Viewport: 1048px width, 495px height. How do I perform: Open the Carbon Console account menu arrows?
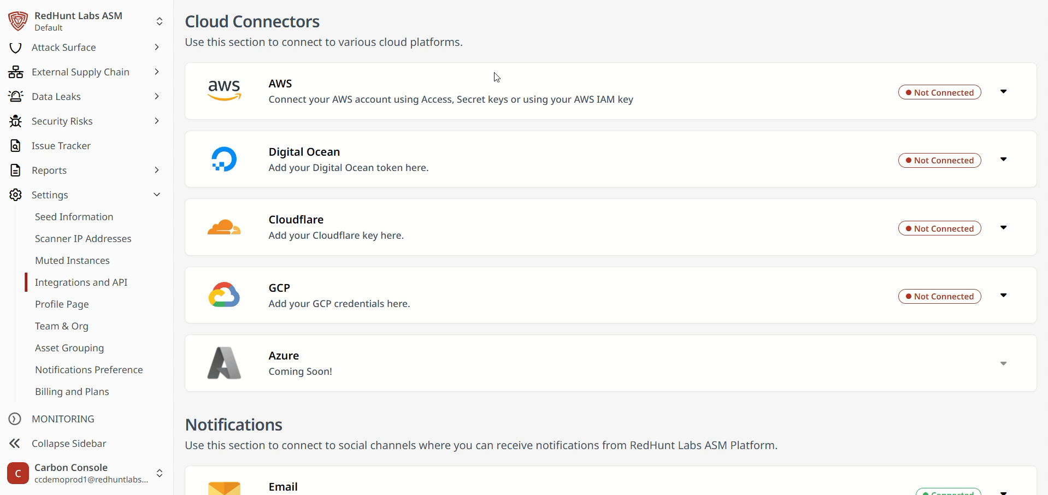[160, 473]
